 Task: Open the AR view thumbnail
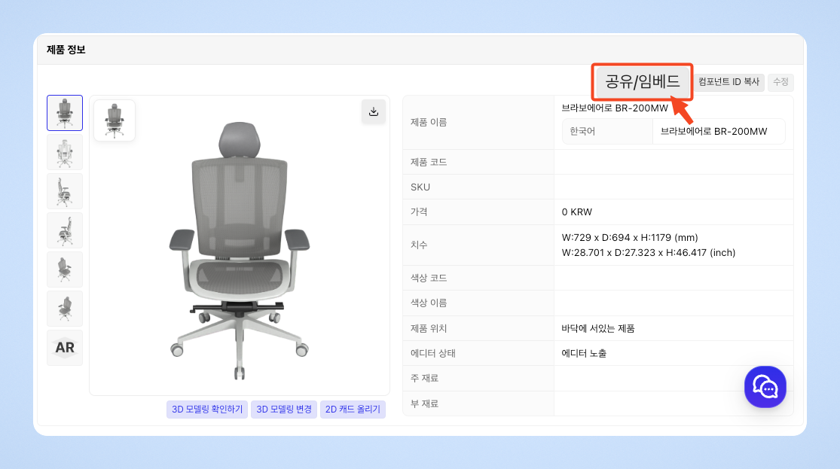click(65, 348)
